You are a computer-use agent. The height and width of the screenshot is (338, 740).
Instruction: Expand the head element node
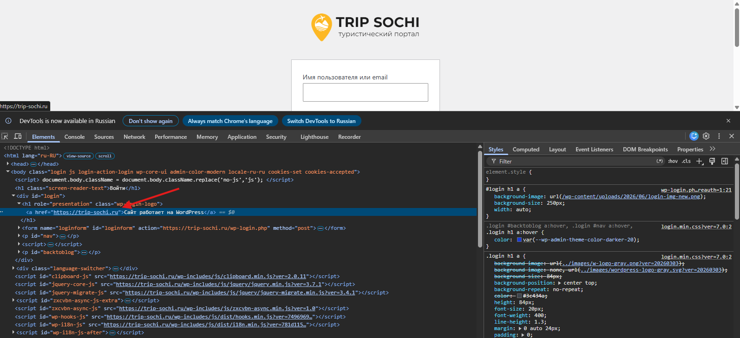coord(8,163)
